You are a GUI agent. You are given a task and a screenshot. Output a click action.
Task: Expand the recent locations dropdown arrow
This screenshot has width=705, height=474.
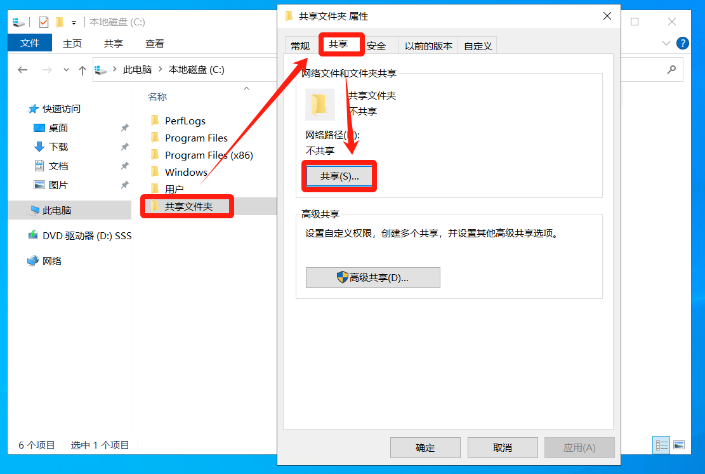[x=66, y=70]
